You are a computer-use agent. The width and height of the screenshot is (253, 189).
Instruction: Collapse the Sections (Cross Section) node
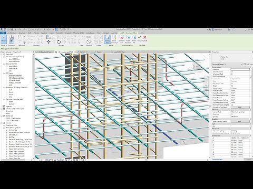(x=4, y=99)
